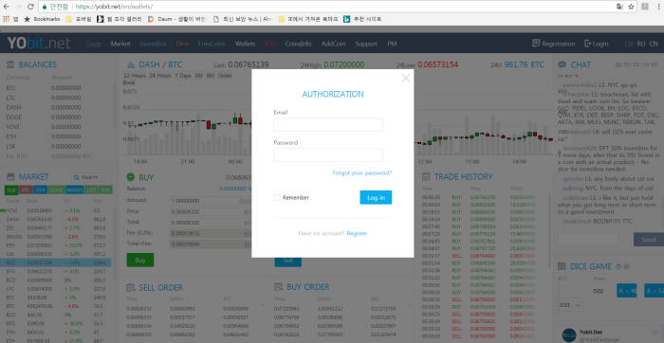This screenshot has height=343, width=664.
Task: Open the Forgot your password link
Action: click(362, 173)
